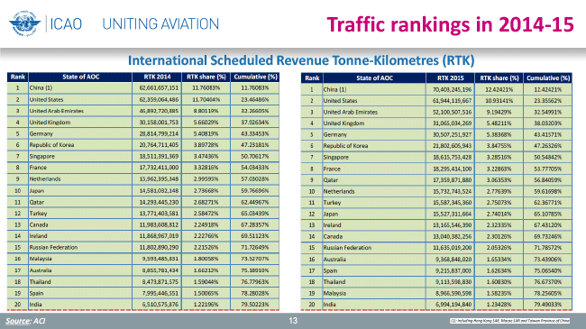Click the ICAO emblem logo
This screenshot has height=329, width=586.
(25, 23)
